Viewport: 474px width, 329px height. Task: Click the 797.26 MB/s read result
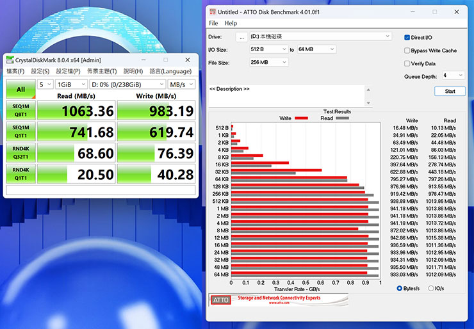tap(443, 179)
